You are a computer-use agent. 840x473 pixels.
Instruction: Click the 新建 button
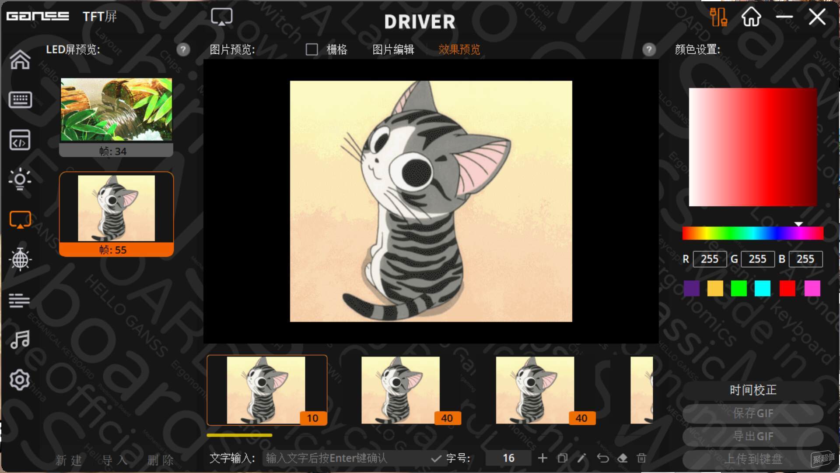coord(69,460)
